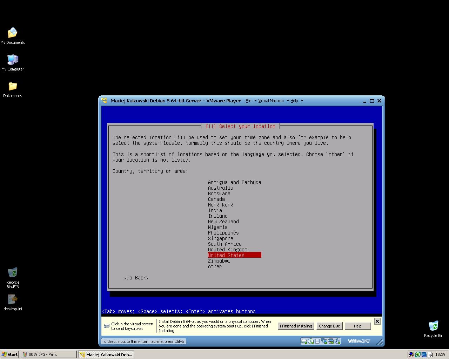Click the Change Disc button
Screen dimensions: 449x359
[329, 326]
